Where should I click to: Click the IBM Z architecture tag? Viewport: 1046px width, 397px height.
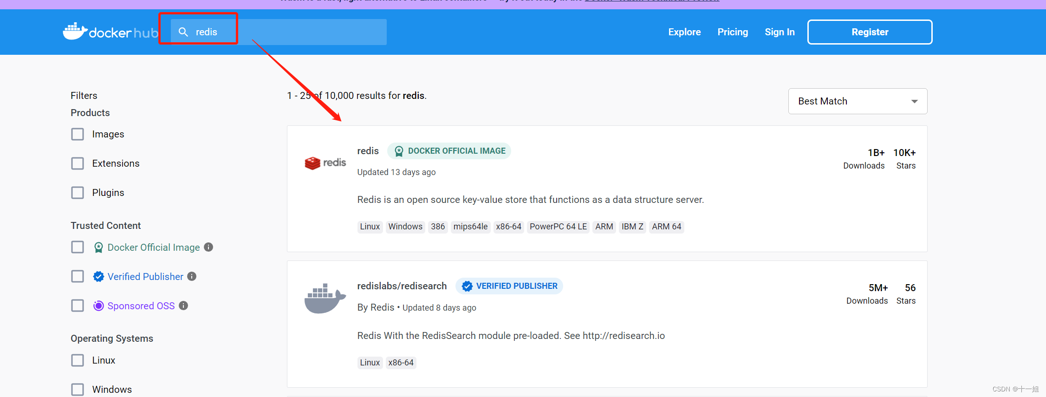[632, 227]
